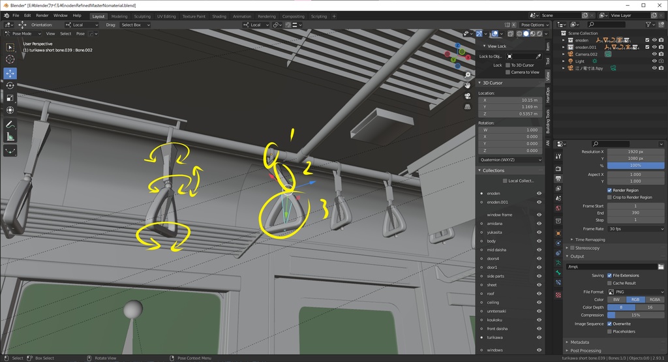This screenshot has width=668, height=362.
Task: Open the Item sidebar tab
Action: click(x=548, y=46)
